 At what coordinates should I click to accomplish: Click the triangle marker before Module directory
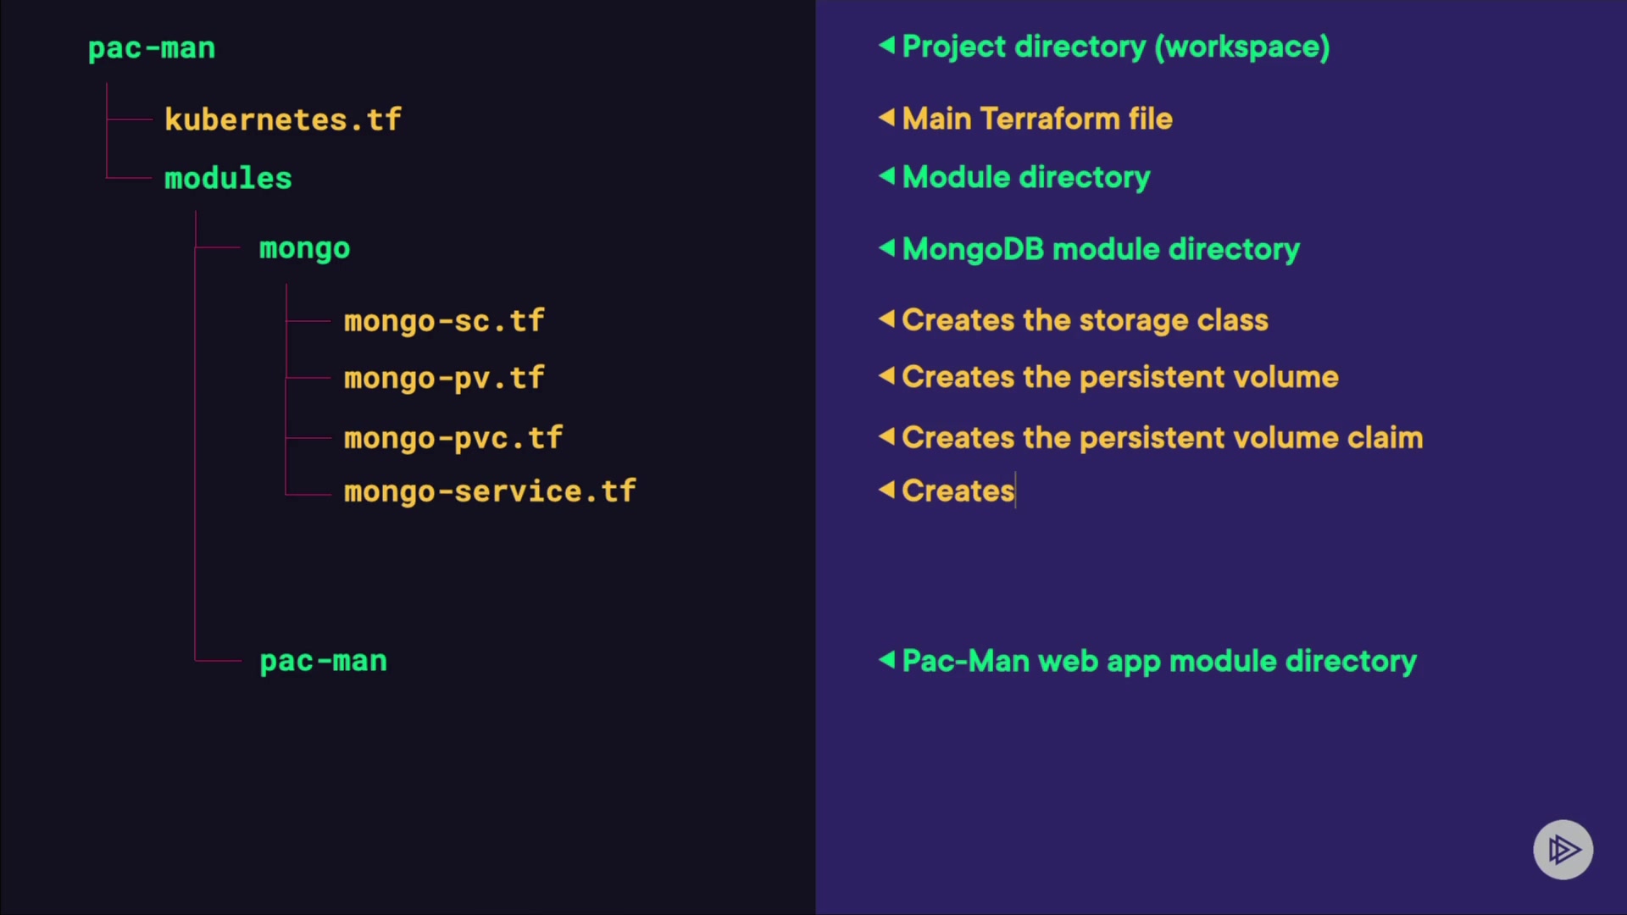[x=886, y=175]
